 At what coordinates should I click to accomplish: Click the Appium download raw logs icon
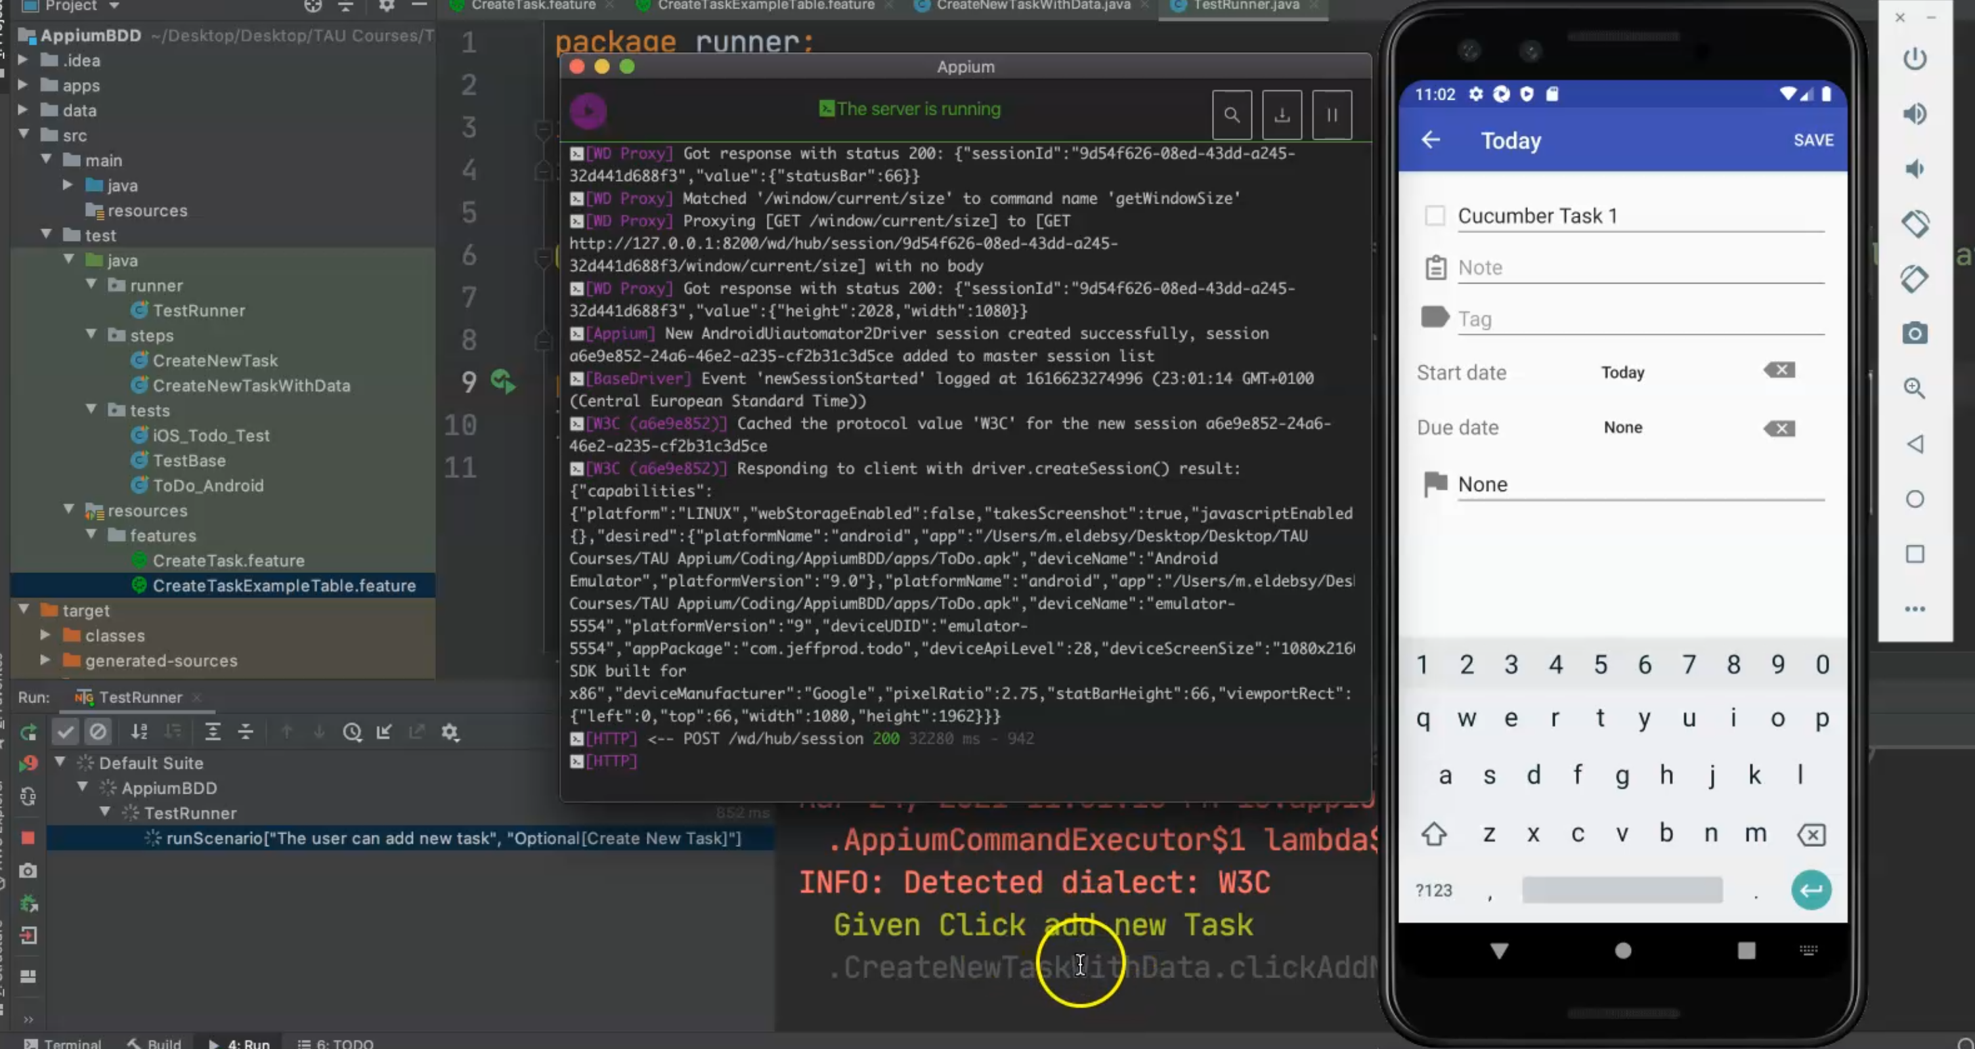click(x=1281, y=115)
